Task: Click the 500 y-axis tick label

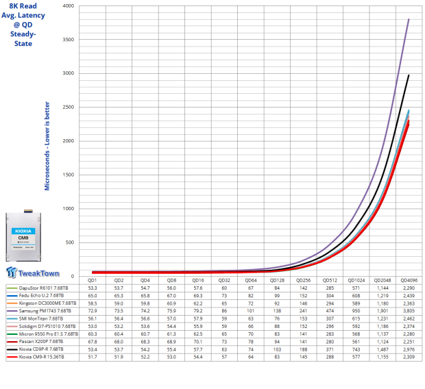Action: (x=70, y=242)
